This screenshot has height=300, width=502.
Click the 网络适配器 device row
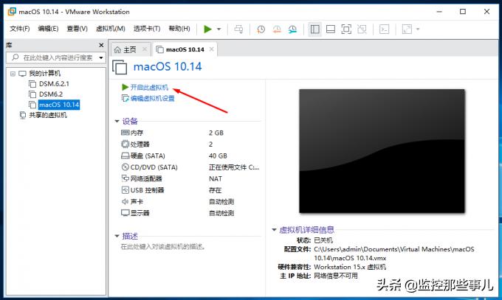pos(189,179)
